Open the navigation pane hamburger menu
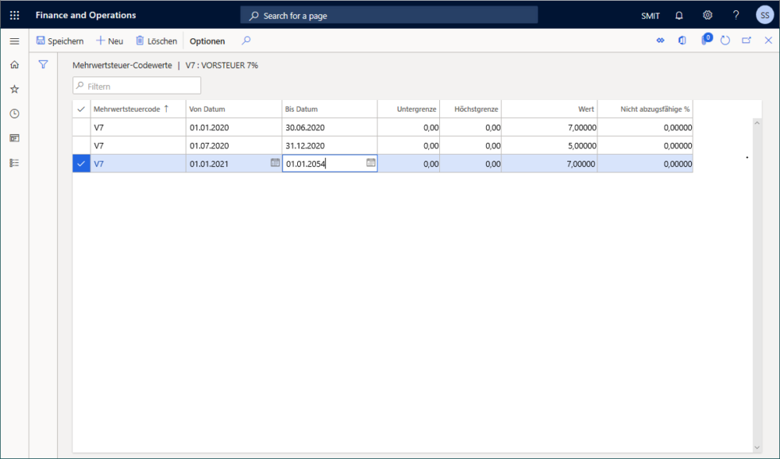Screen dimensions: 780x459 (14, 41)
